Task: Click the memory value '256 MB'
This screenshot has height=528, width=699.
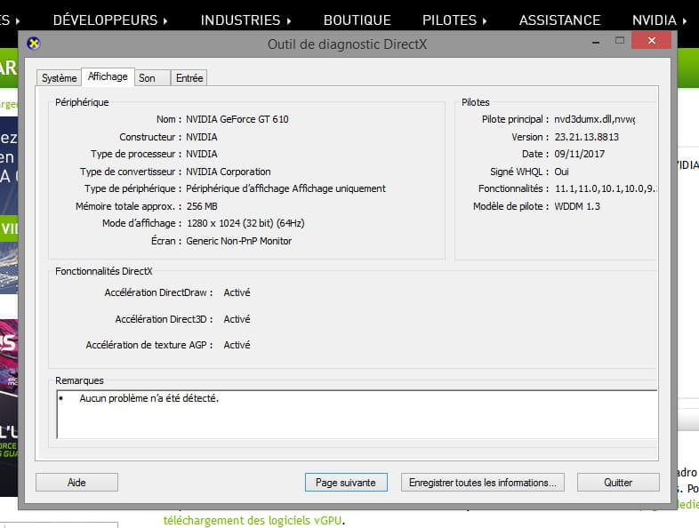Action: point(202,206)
